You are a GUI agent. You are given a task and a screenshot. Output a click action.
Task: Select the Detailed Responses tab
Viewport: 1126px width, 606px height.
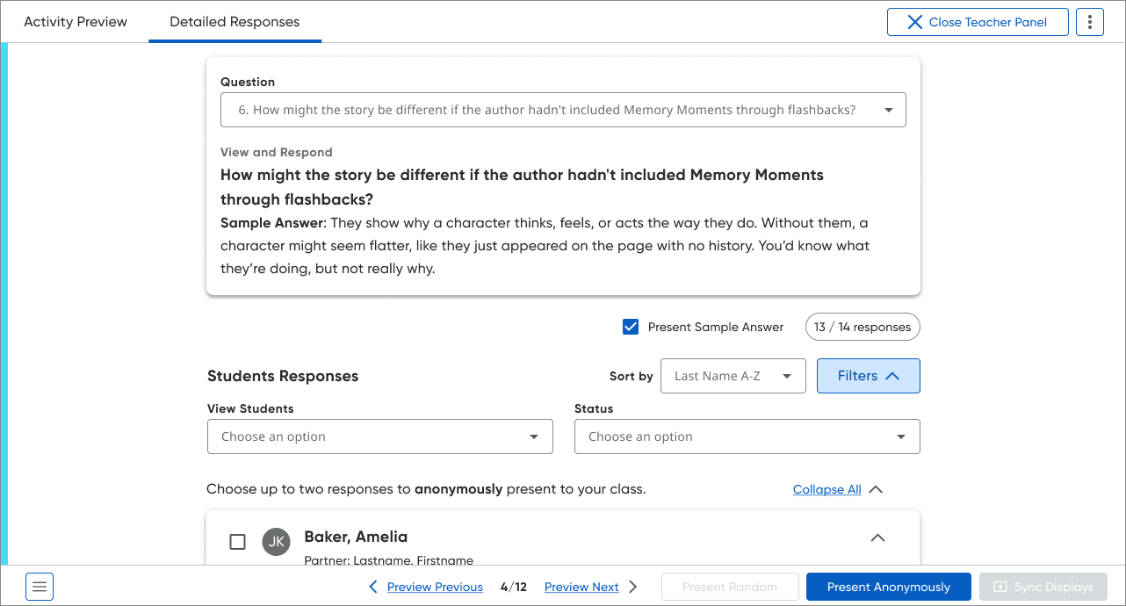click(235, 22)
